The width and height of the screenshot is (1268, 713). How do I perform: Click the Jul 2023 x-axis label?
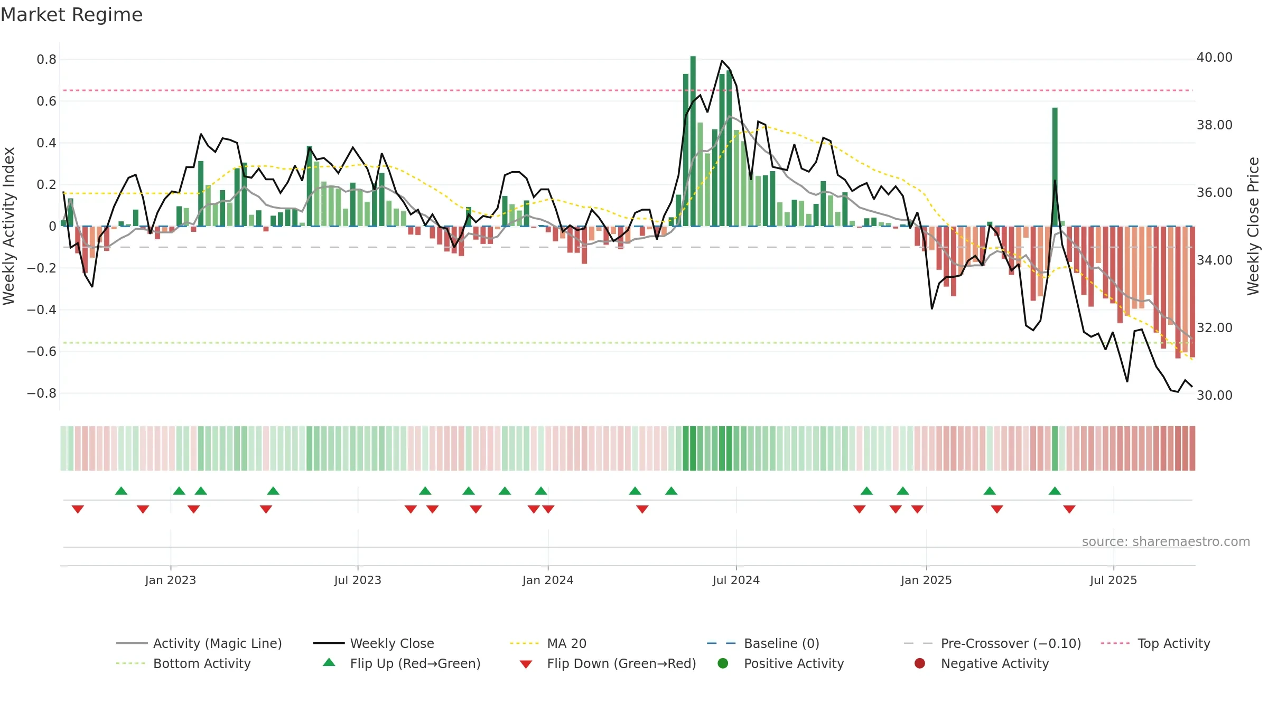point(358,580)
